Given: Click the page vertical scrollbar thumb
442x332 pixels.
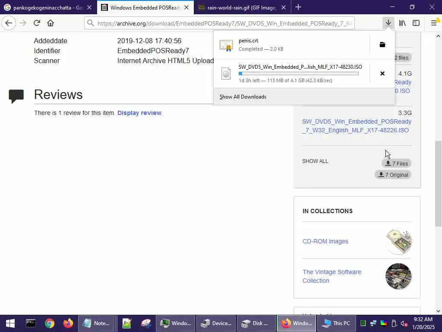Looking at the screenshot, I should click(438, 183).
